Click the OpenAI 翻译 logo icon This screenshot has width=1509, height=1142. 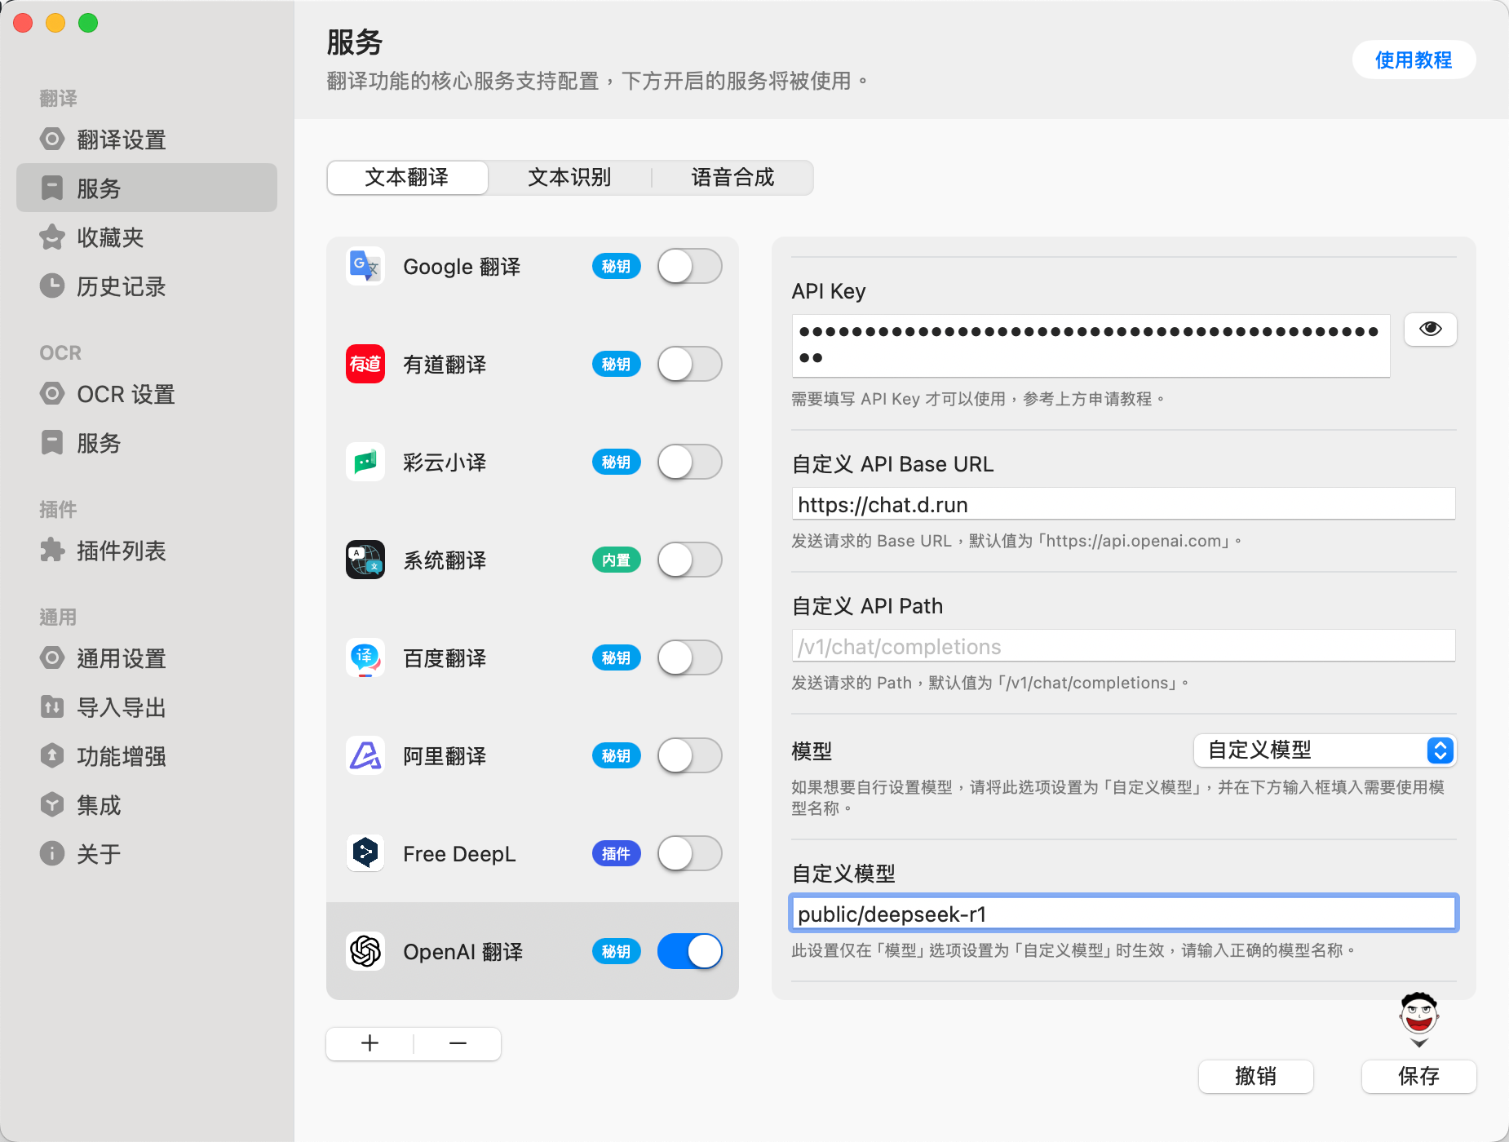tap(365, 951)
